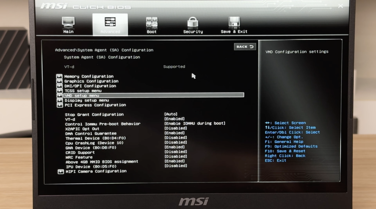Select Stop Grant Configuration label
The image size is (376, 209).
pos(94,115)
